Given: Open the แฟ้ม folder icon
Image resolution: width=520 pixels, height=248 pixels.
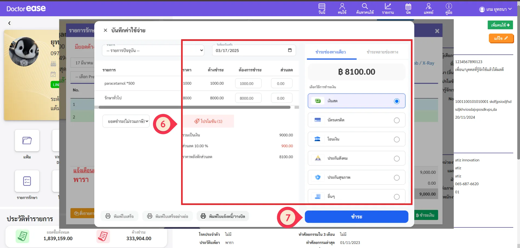Looking at the screenshot, I should (x=27, y=141).
